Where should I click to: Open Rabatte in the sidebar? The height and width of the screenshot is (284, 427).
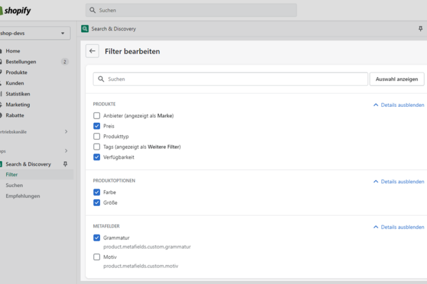click(15, 115)
